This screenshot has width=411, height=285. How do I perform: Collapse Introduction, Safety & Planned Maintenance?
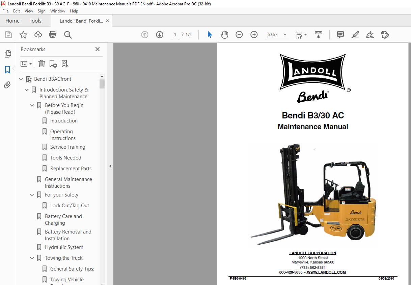coord(27,90)
